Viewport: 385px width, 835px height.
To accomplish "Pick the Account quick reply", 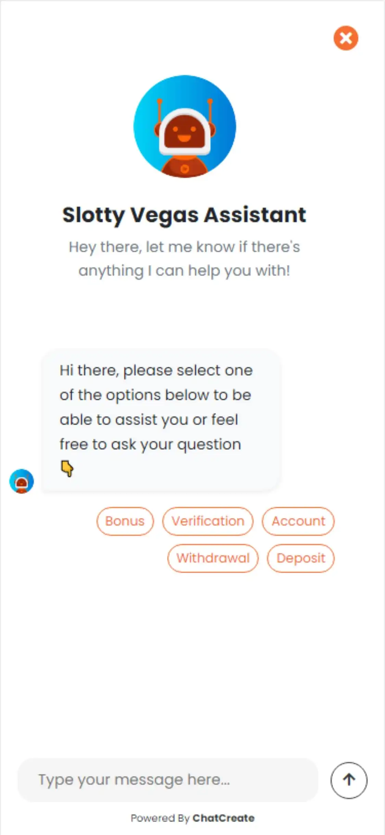I will 298,521.
